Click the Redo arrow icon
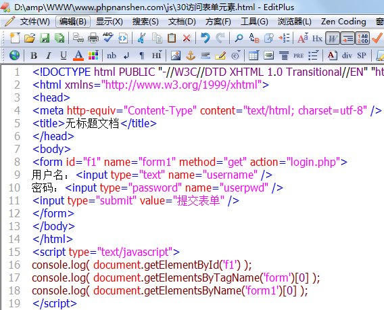384x310 pixels. (220, 38)
